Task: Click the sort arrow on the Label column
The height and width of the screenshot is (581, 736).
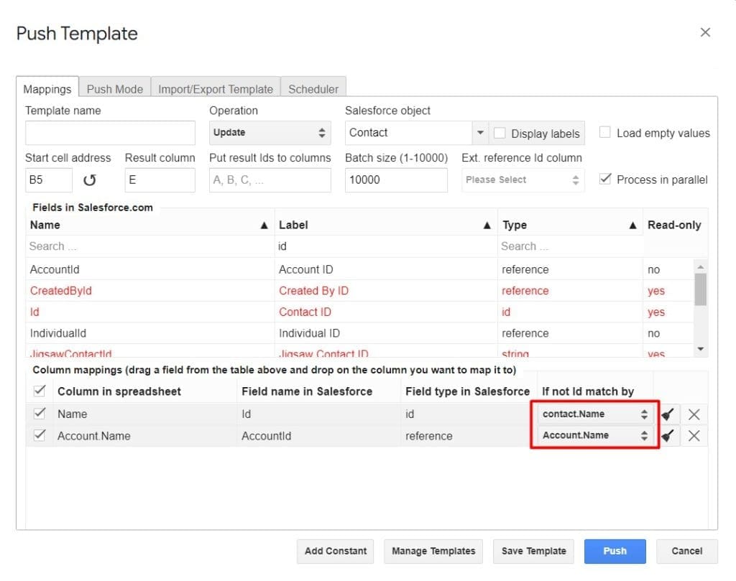Action: (x=487, y=224)
